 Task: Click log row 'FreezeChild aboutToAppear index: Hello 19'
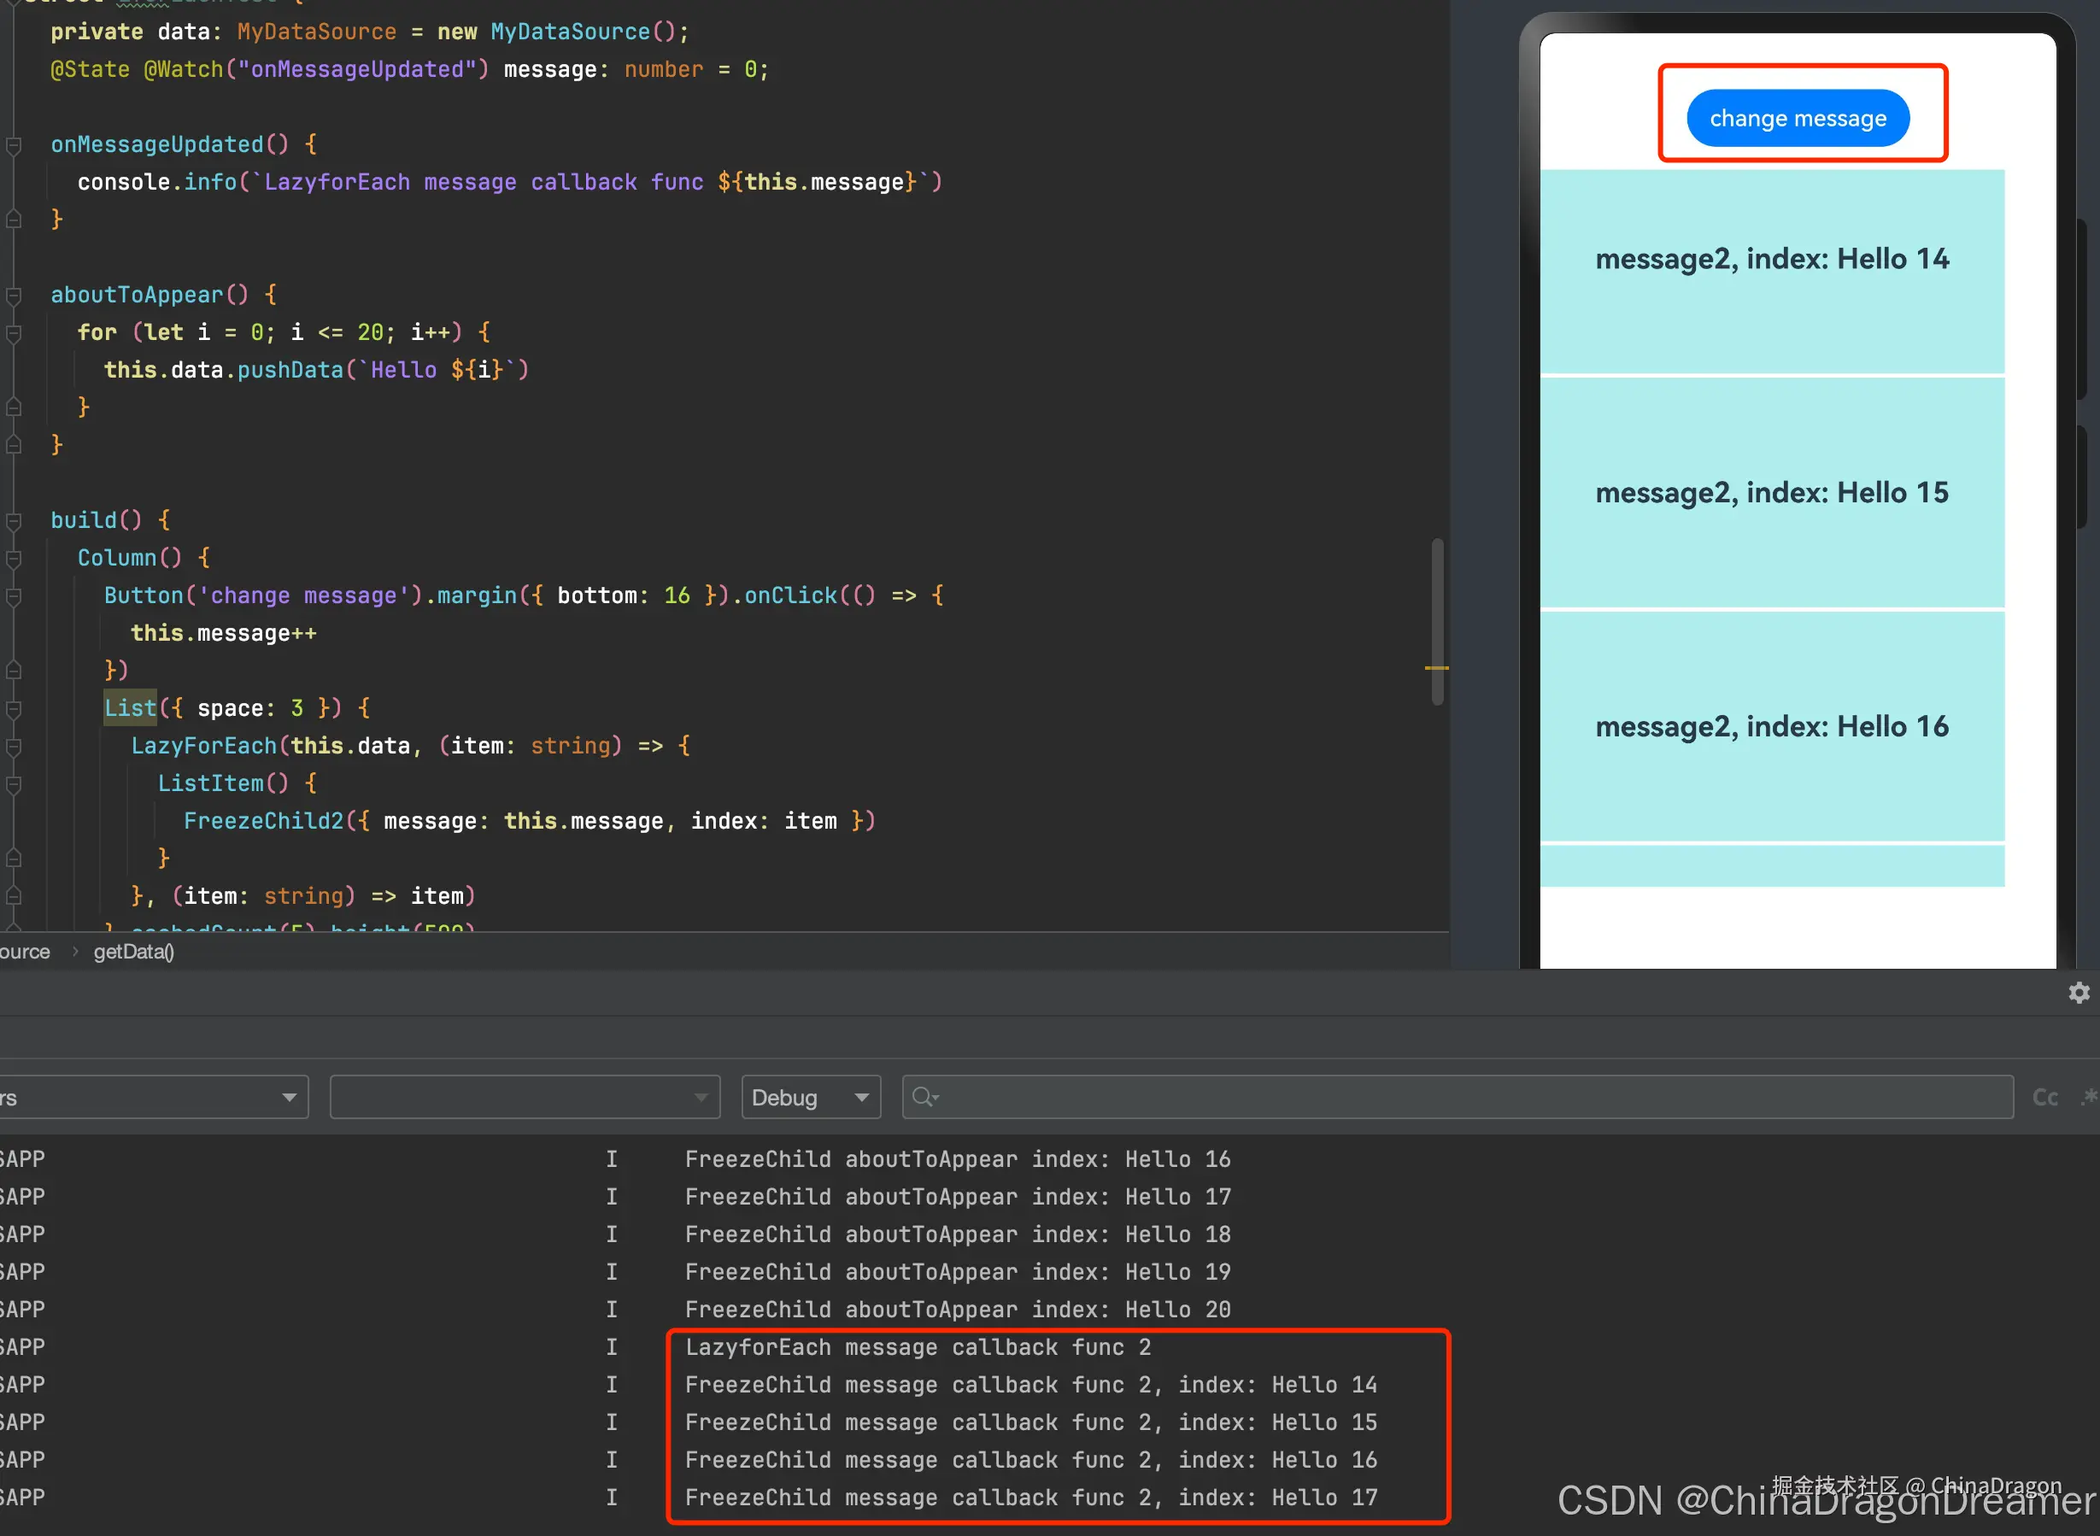958,1272
